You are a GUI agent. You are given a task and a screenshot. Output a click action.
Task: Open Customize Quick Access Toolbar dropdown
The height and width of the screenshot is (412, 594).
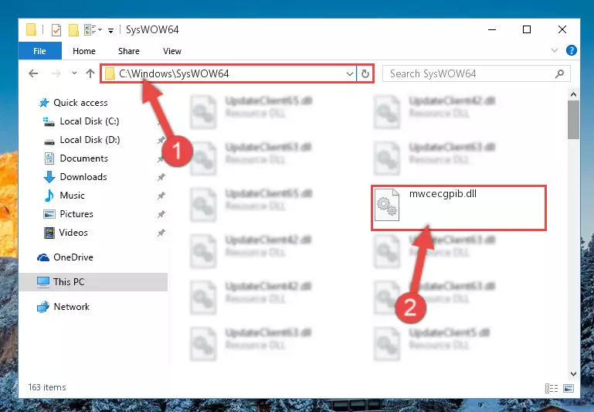(110, 30)
